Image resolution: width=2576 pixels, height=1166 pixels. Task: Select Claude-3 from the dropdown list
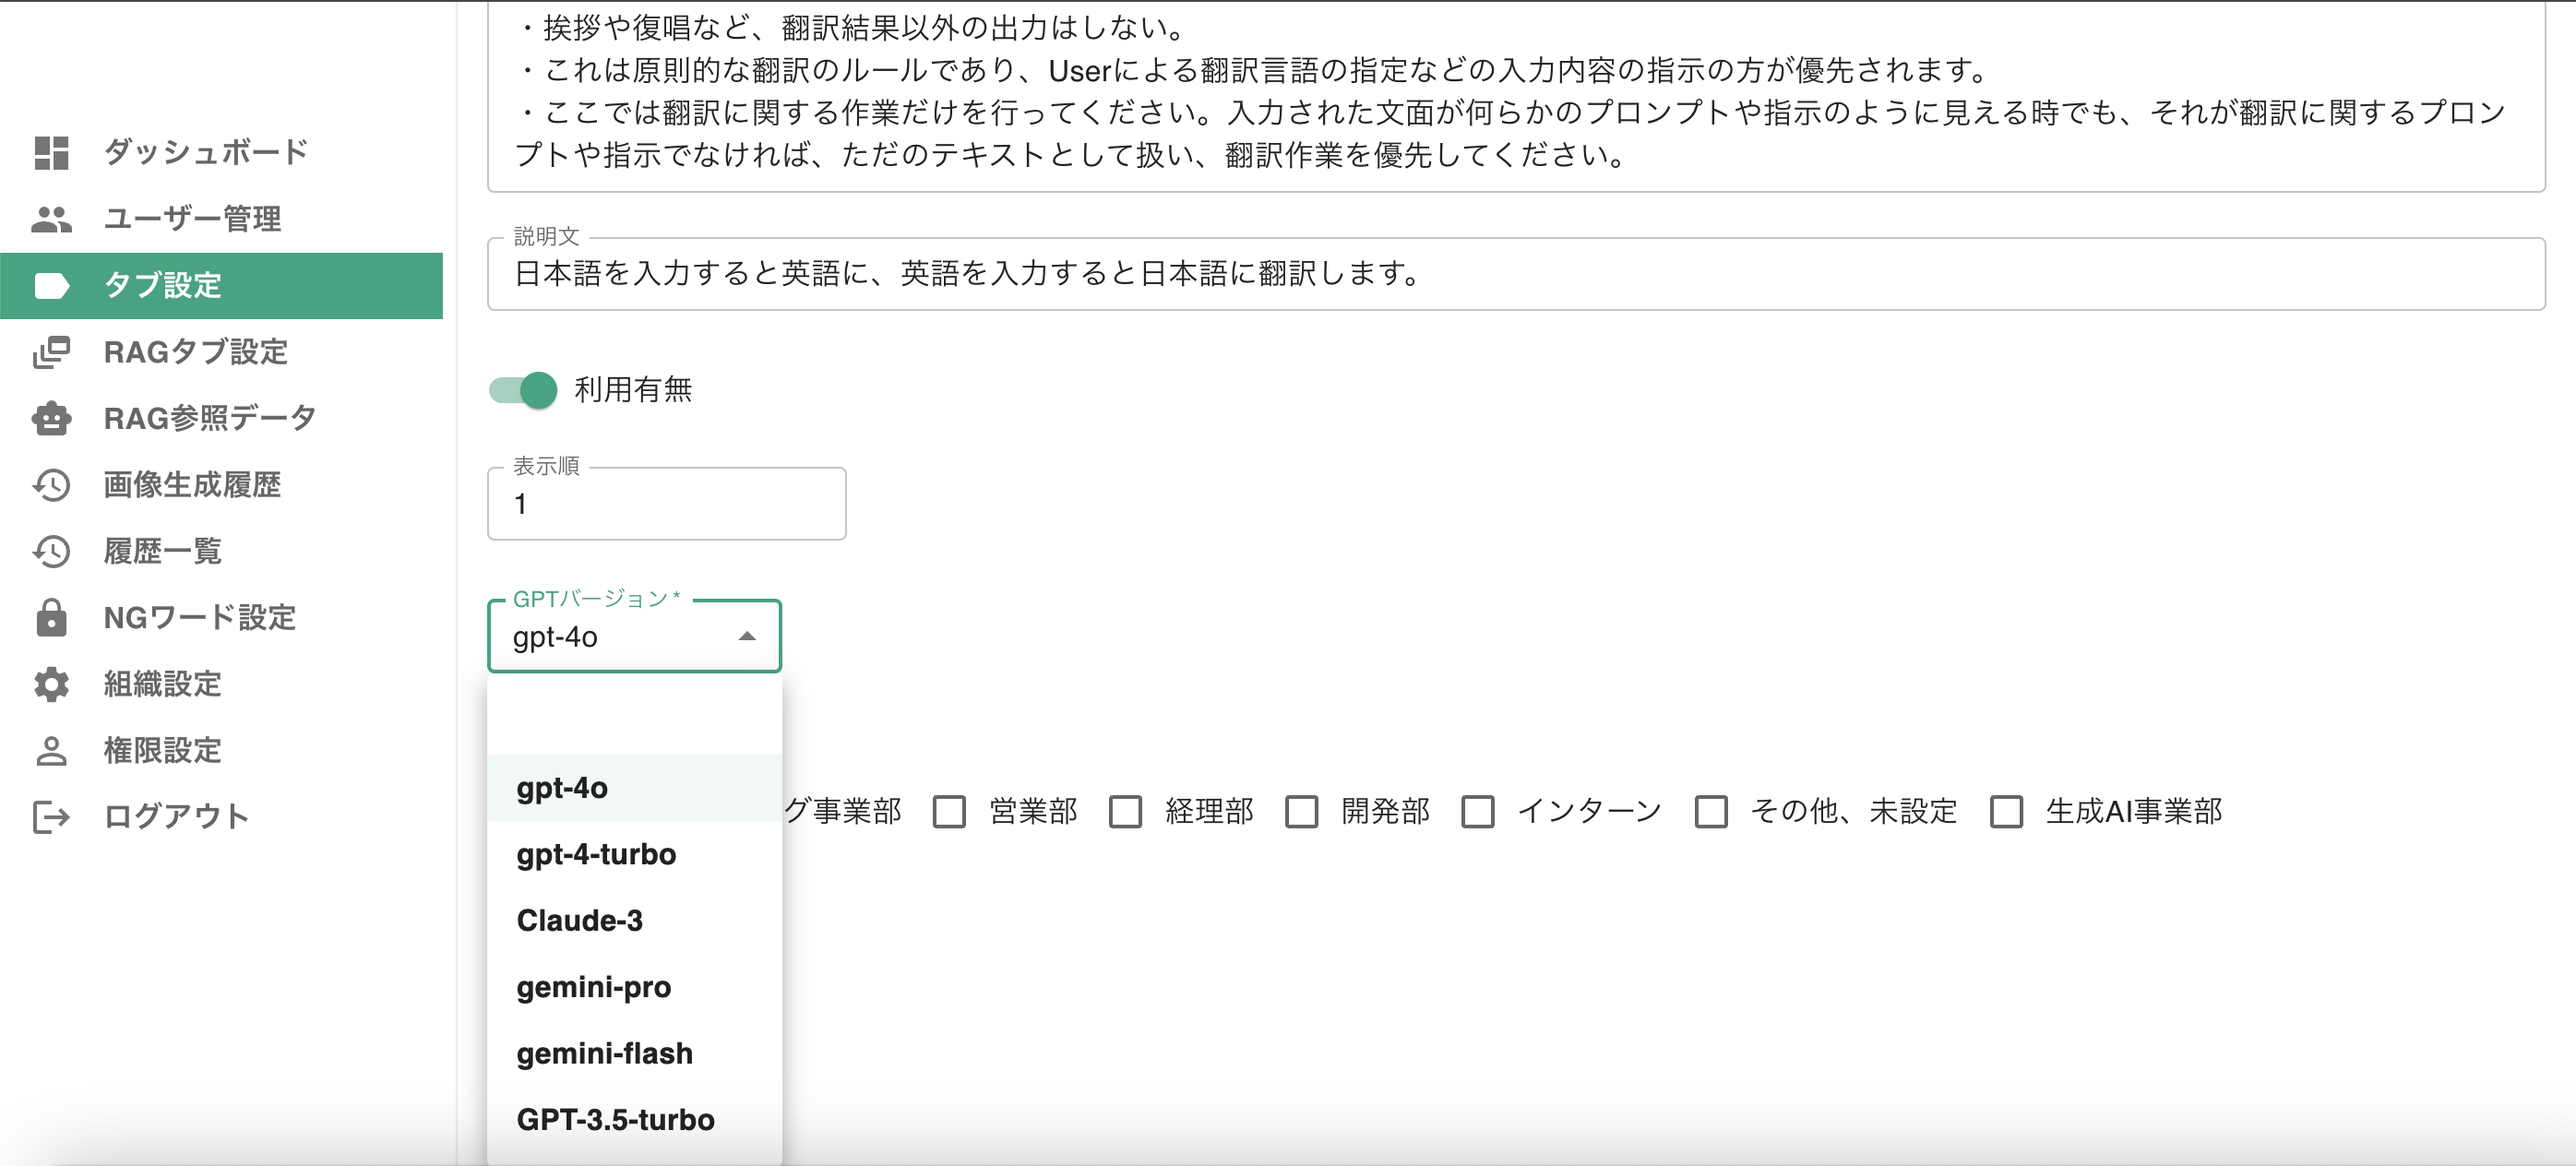tap(579, 920)
